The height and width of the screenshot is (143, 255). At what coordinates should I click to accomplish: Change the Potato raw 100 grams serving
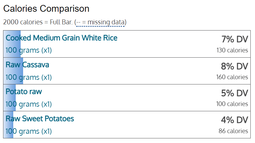pyautogui.click(x=29, y=104)
